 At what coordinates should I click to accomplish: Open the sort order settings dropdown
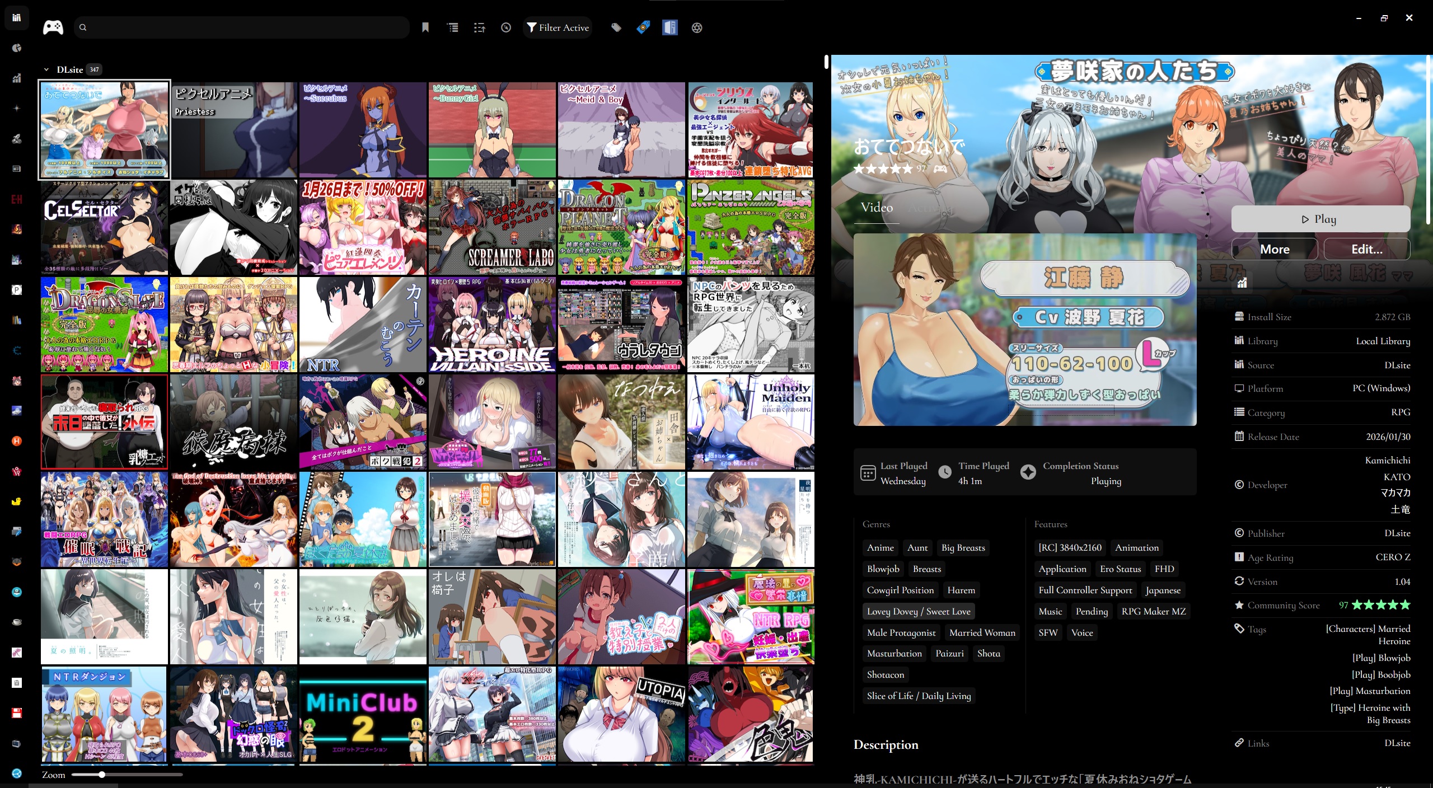click(479, 27)
